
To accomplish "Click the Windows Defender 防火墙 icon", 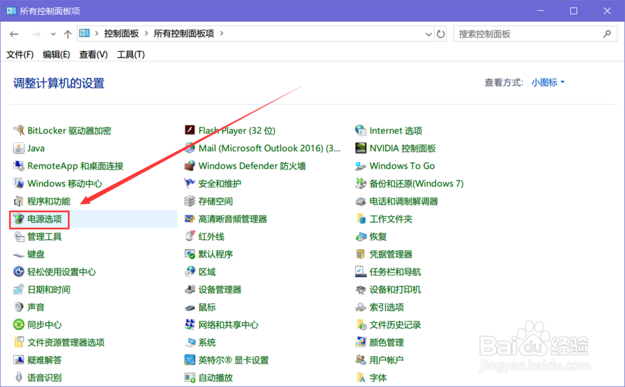I will (190, 165).
